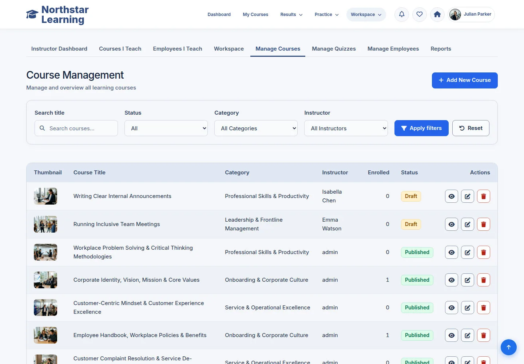
Task: View the Customer-Centric Mindset course
Action: (x=452, y=308)
